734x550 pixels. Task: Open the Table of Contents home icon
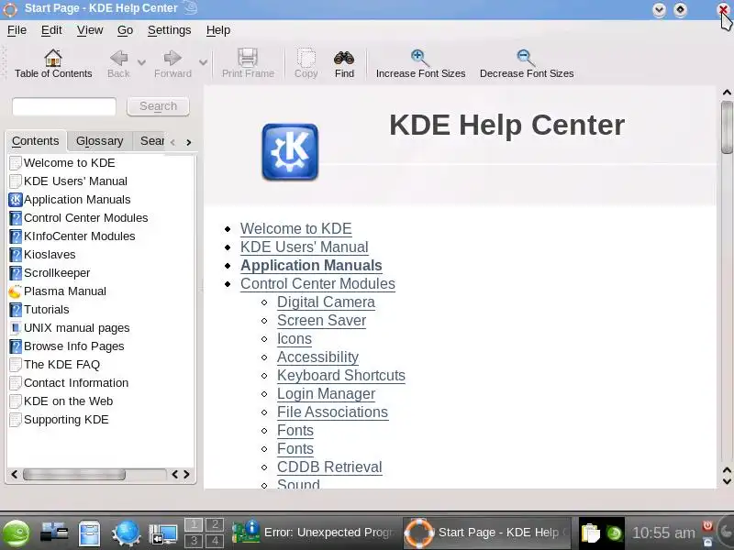[x=53, y=58]
